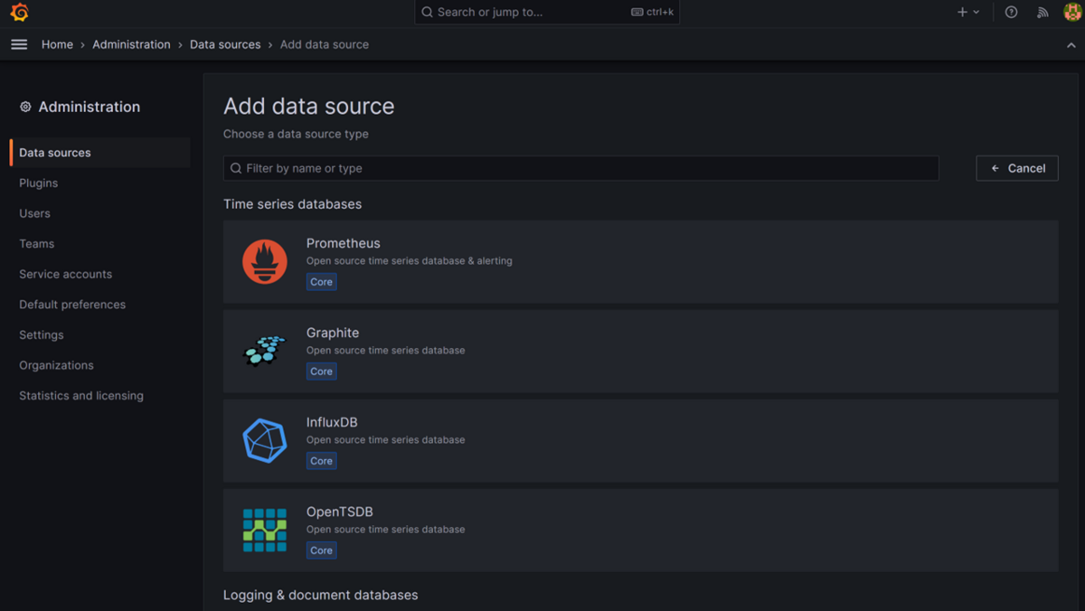
Task: Click the Core badge under OpenTSDB
Action: coord(322,550)
